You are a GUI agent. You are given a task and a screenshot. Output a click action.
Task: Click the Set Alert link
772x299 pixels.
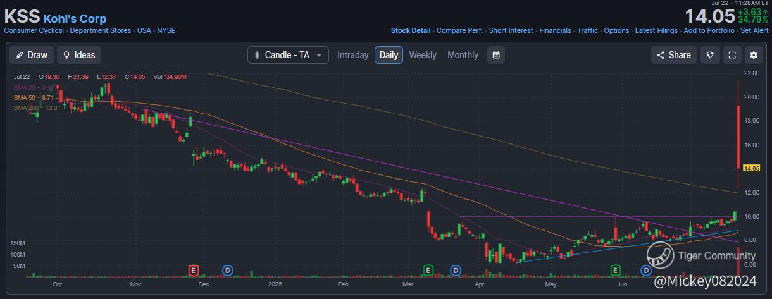point(754,30)
